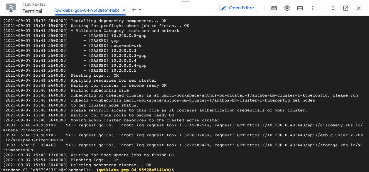The height and width of the screenshot is (172, 369).
Task: Select the qwiklabs-gcp-04-95f28e5141ab terminal tab
Action: click(x=87, y=10)
